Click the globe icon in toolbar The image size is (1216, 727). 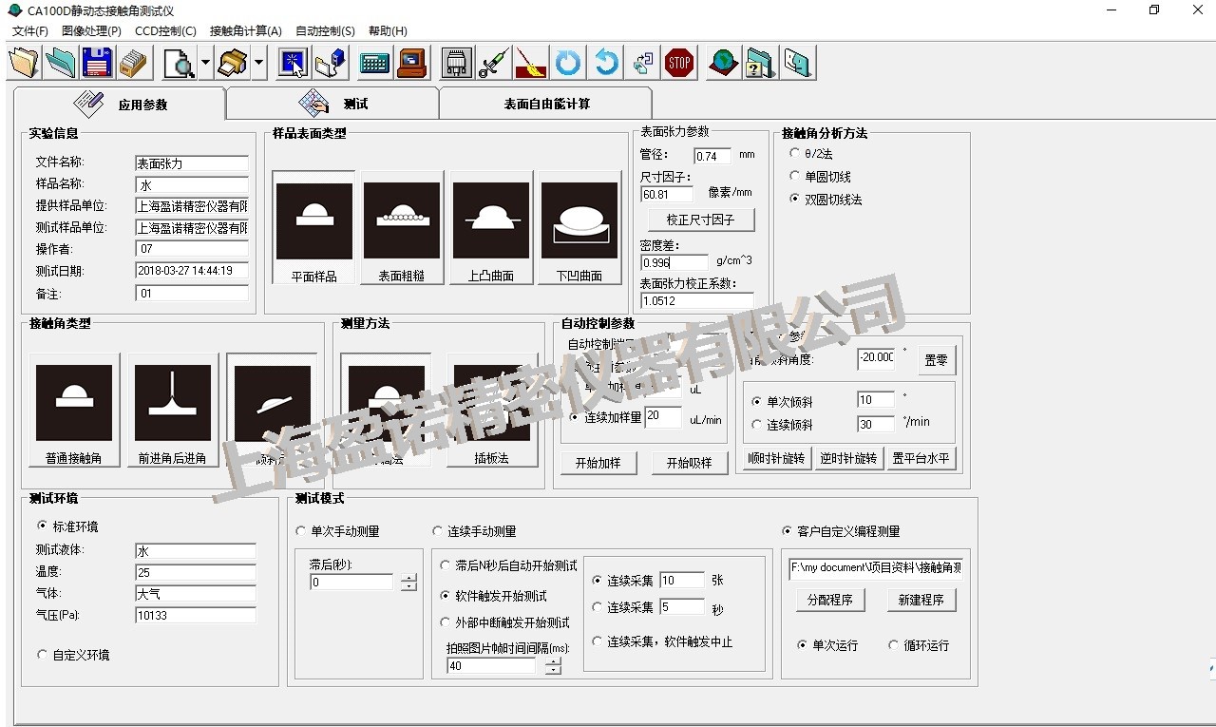pos(723,63)
